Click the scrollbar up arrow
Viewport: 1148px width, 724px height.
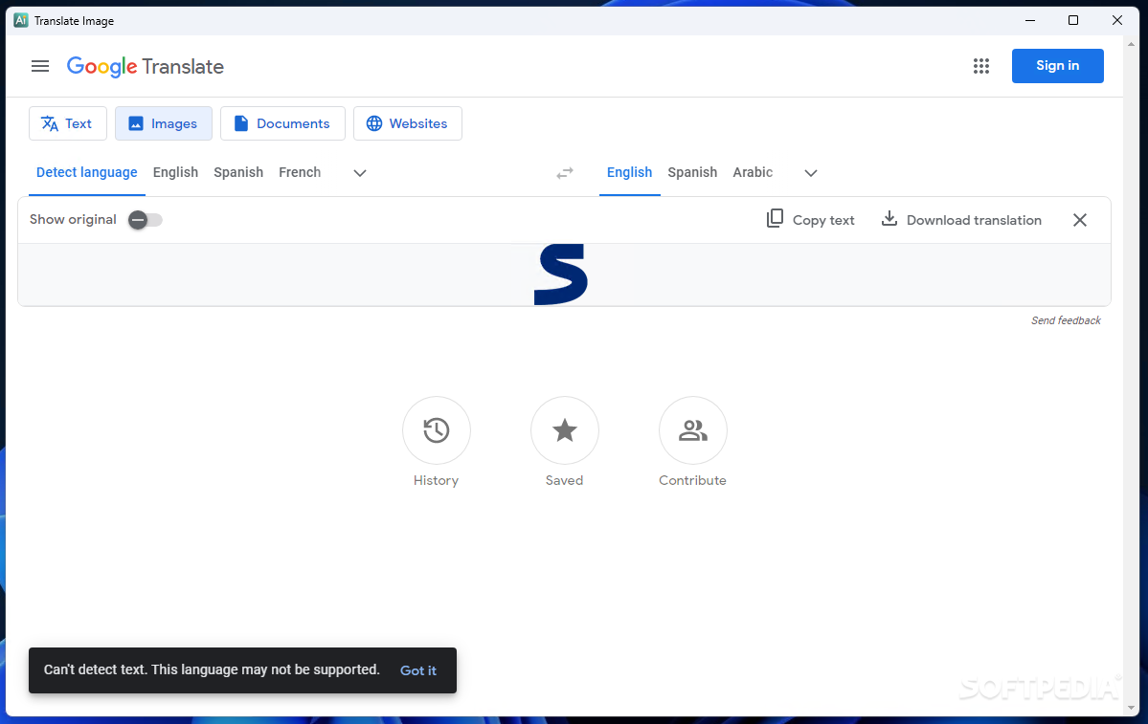pyautogui.click(x=1132, y=44)
